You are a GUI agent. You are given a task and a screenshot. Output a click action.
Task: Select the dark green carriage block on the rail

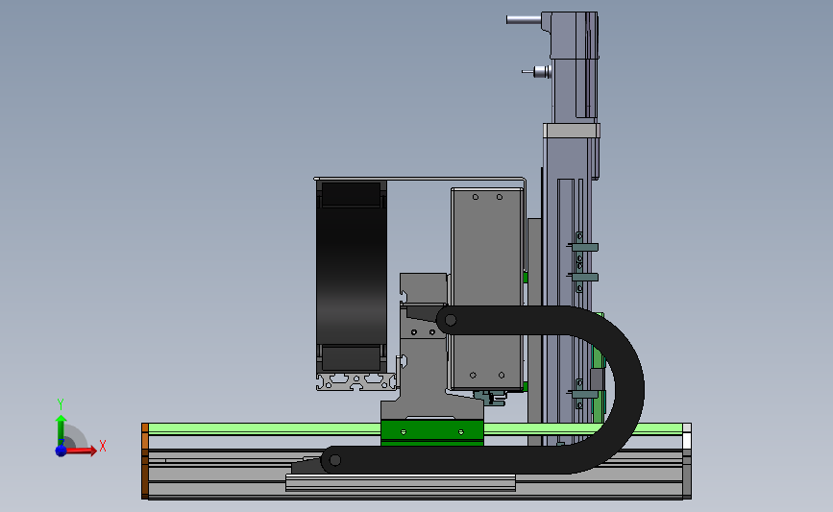point(432,432)
